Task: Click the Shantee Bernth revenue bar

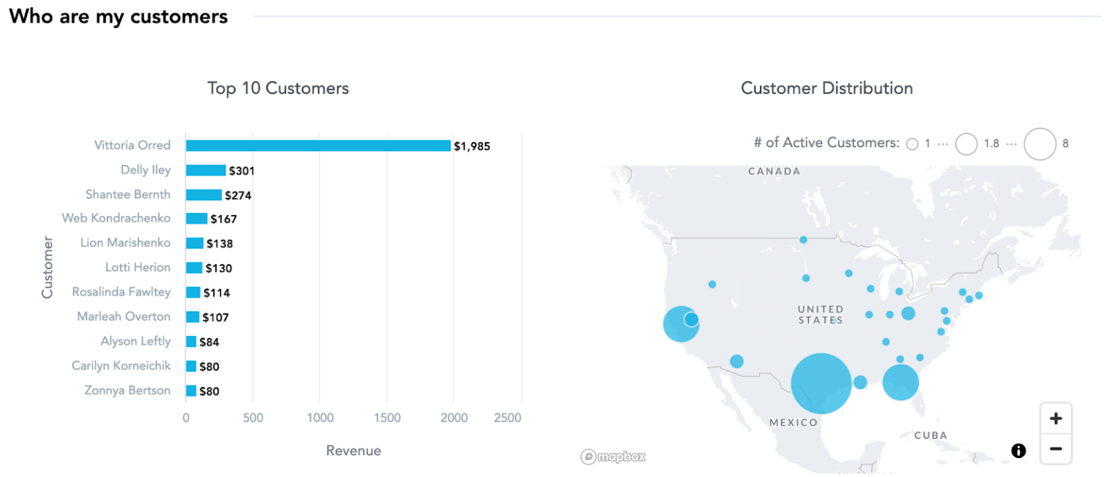Action: point(205,194)
